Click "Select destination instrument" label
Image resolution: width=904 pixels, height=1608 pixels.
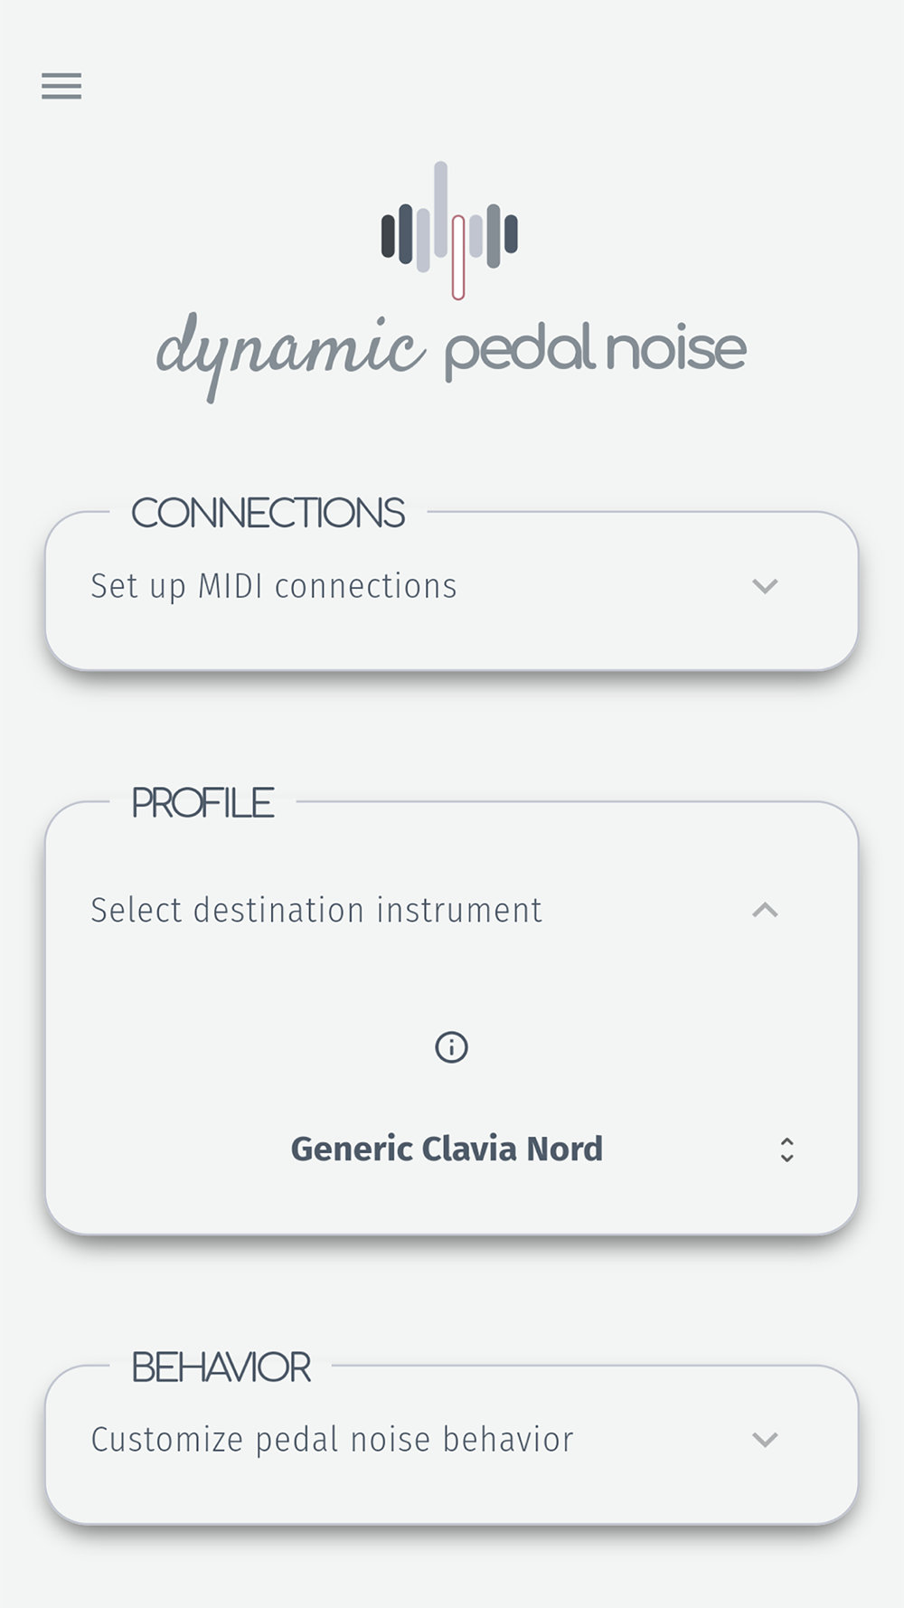pos(316,910)
